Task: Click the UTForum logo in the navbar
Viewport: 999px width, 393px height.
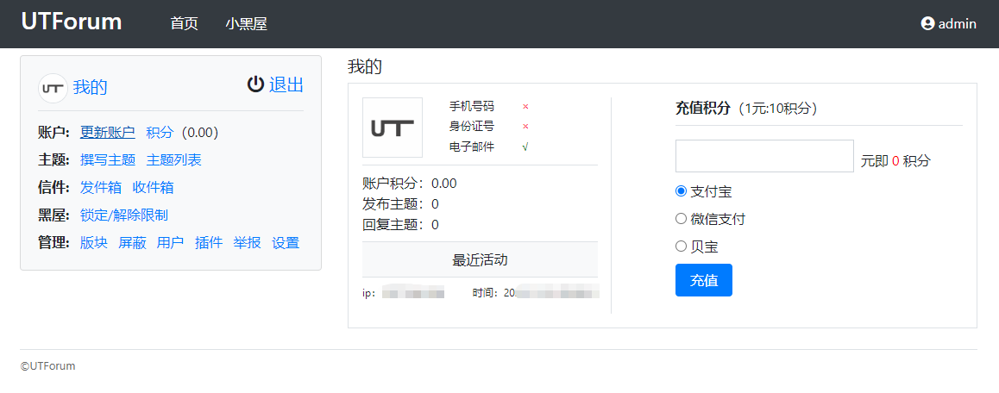Action: click(x=72, y=22)
